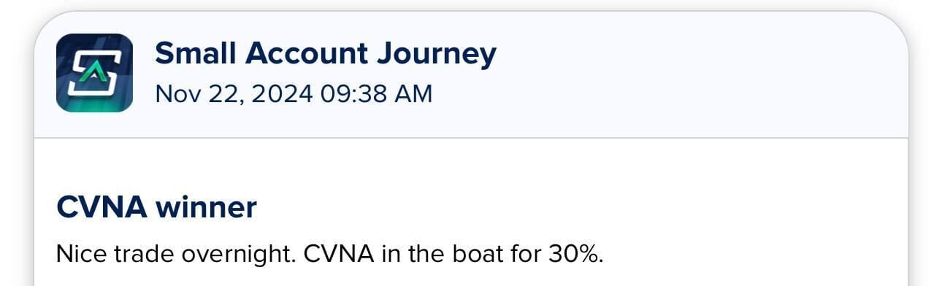Click the 09:38 AM timestamp

[x=376, y=93]
